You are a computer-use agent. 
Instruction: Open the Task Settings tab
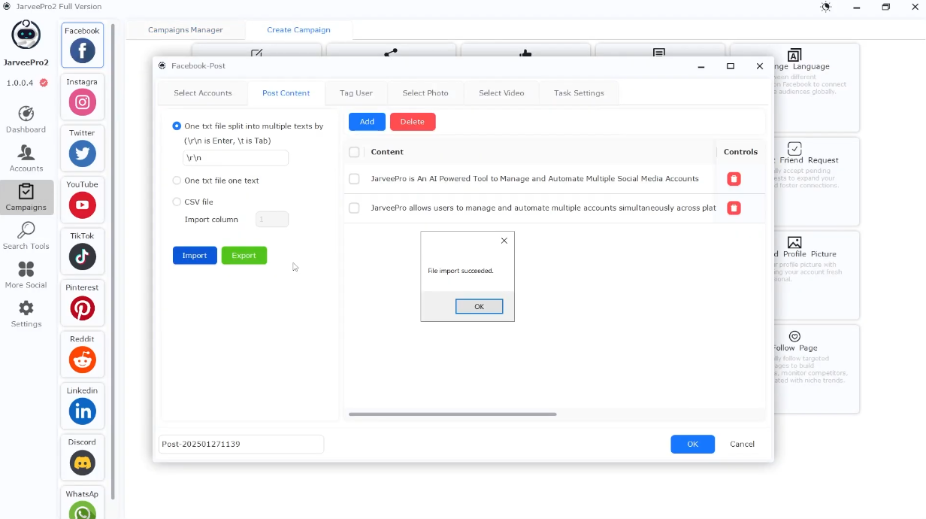pyautogui.click(x=579, y=93)
